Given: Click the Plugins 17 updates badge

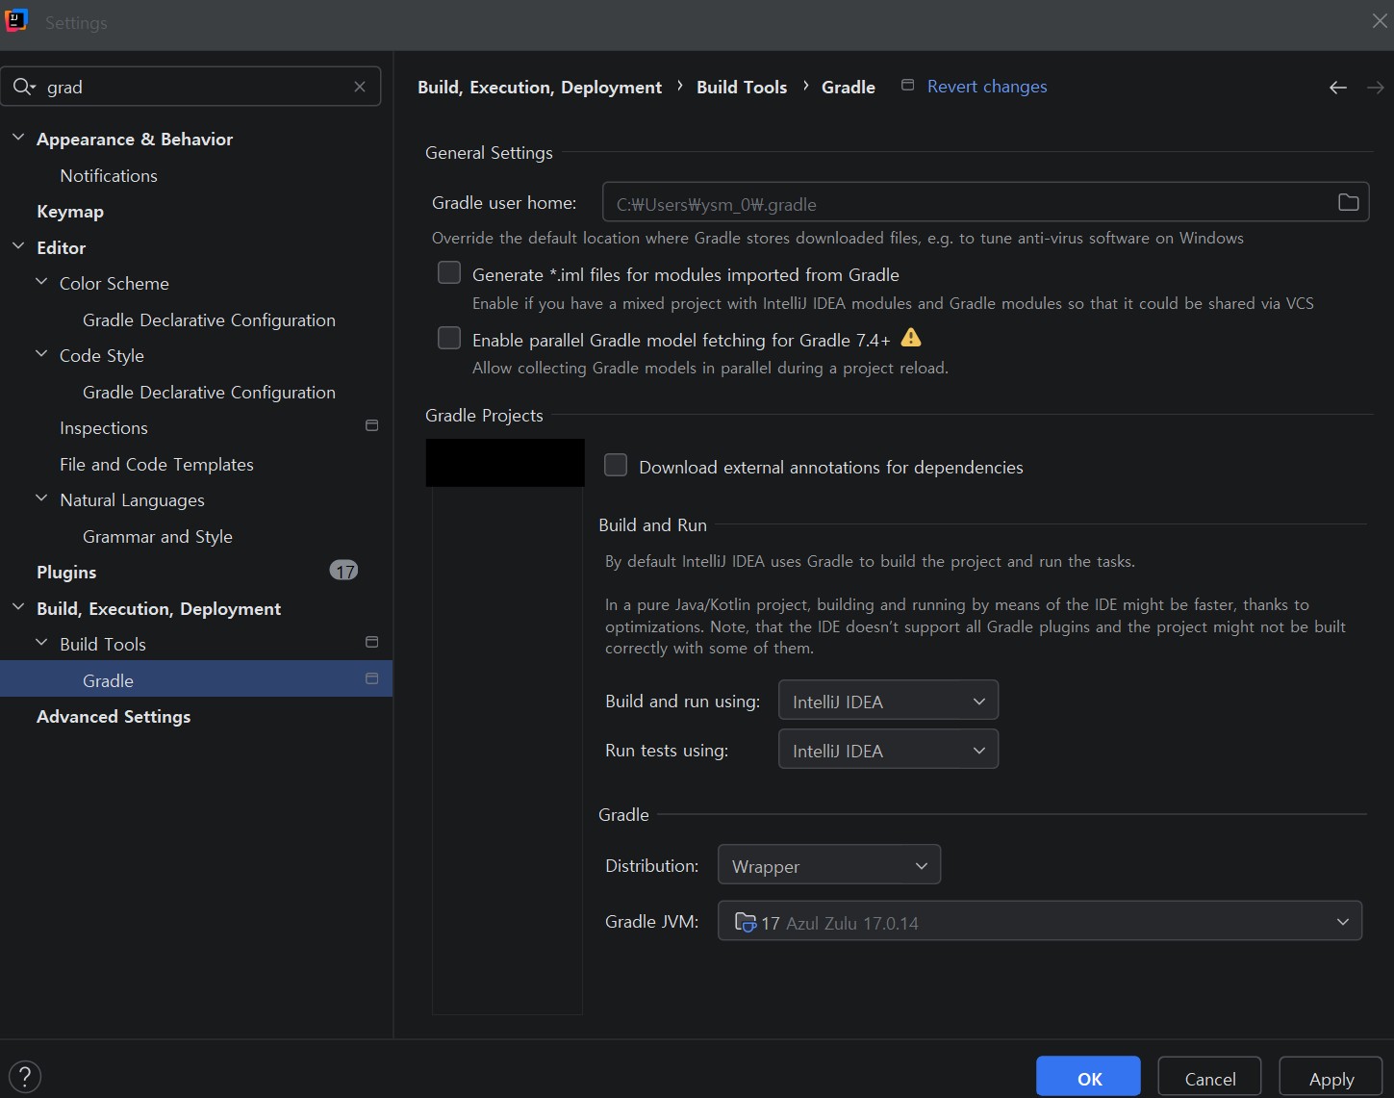Looking at the screenshot, I should click(x=344, y=571).
